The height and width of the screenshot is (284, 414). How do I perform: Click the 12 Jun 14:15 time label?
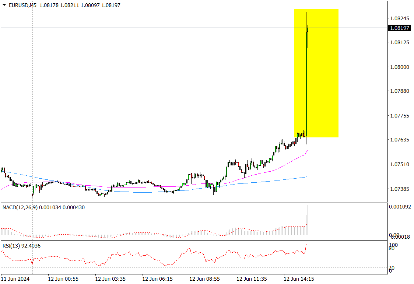(x=299, y=279)
